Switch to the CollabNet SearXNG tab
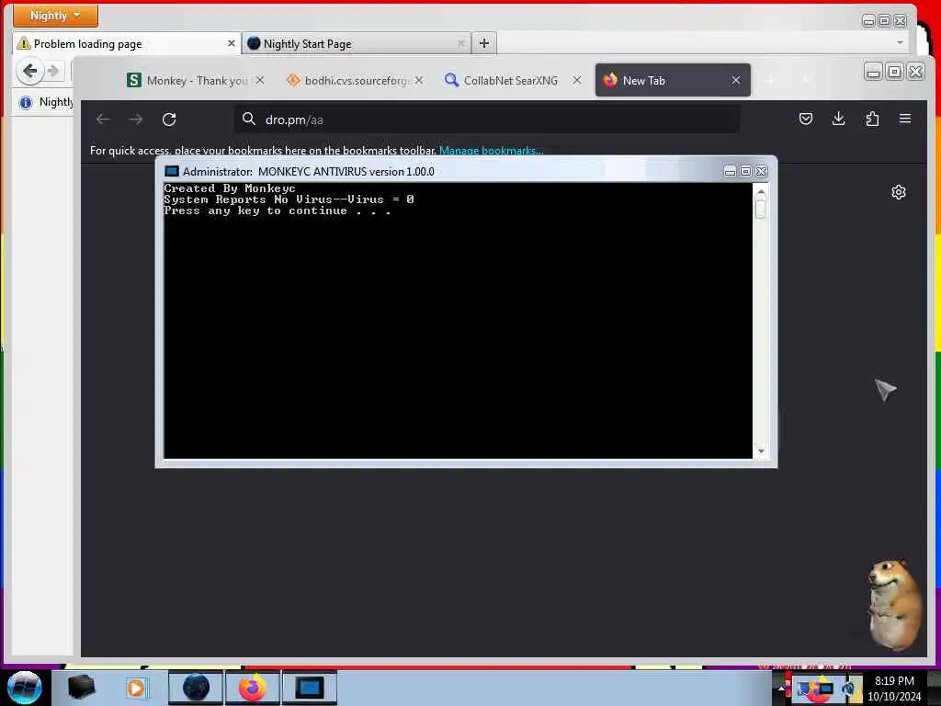The width and height of the screenshot is (941, 706). [x=512, y=81]
